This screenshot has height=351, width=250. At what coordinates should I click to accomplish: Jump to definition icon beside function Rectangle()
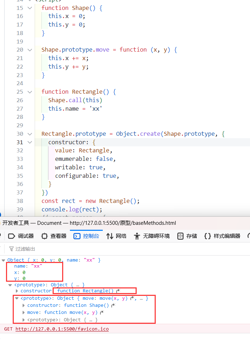(x=118, y=291)
